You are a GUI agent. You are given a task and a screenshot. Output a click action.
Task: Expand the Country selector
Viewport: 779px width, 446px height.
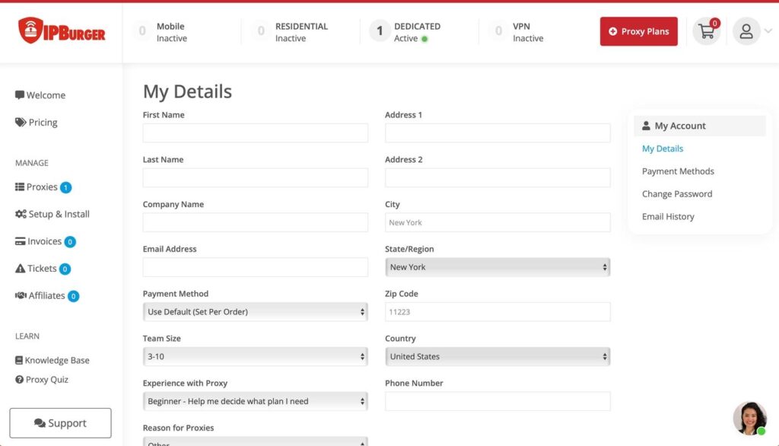coord(498,356)
